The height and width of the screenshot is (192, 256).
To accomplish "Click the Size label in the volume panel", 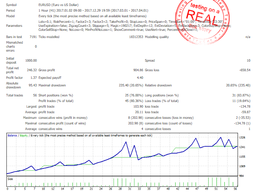I will (10, 179).
